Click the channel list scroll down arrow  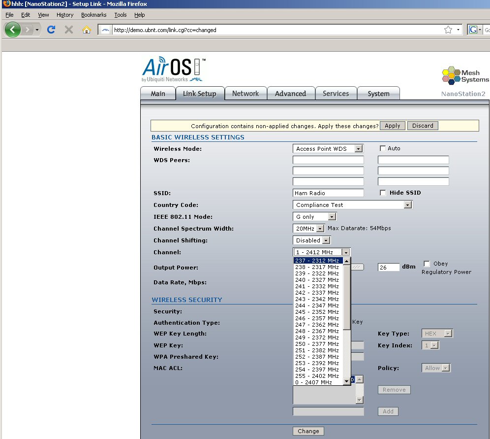tap(346, 381)
